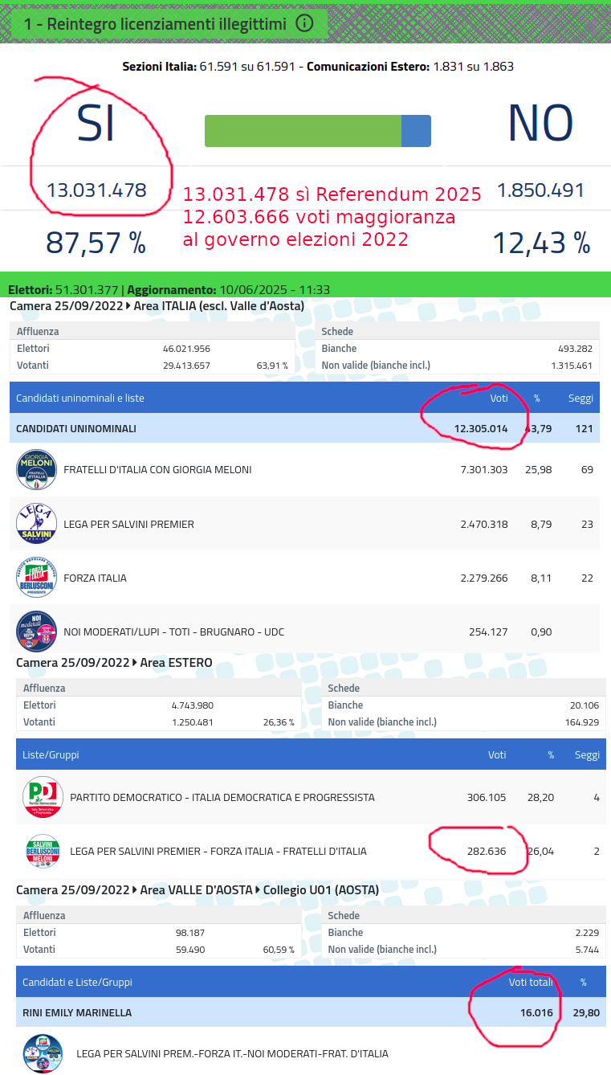Click the info icon beside Reintegro licenziamenti illegittimi
611x1075 pixels.
(x=304, y=23)
